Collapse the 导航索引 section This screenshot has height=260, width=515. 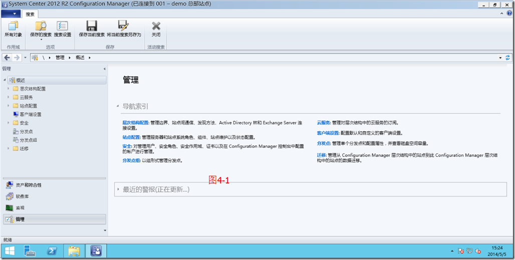pyautogui.click(x=118, y=106)
